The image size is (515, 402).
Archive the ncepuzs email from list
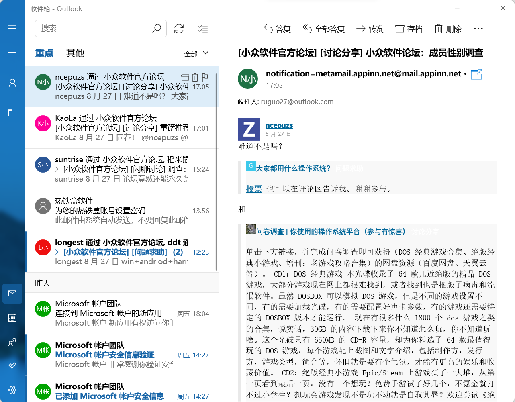tap(185, 77)
